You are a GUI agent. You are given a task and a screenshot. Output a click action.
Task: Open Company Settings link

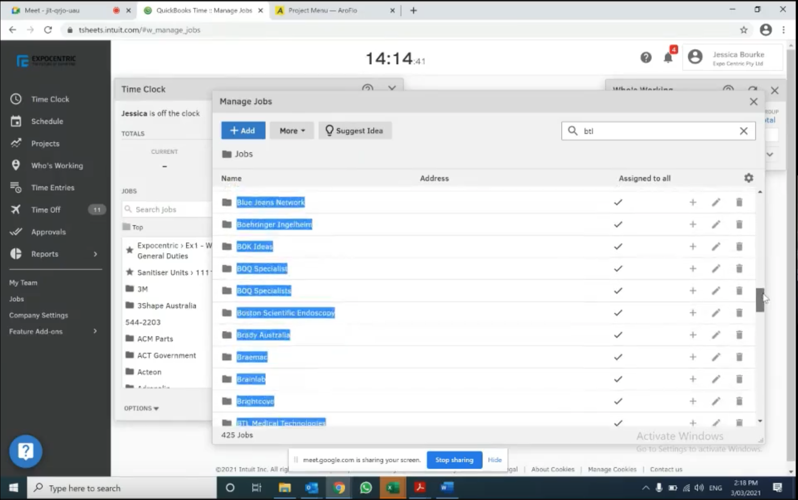(39, 315)
